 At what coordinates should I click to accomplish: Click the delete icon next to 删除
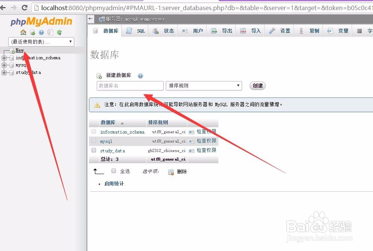click(x=171, y=172)
